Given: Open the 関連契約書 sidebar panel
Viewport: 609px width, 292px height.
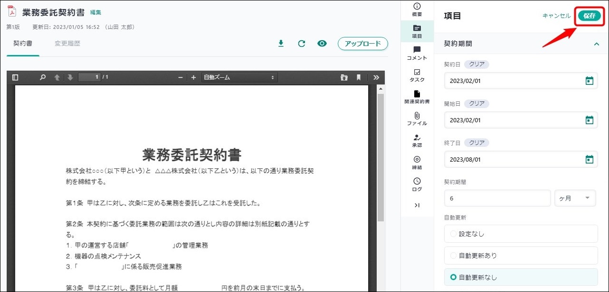Looking at the screenshot, I should point(417,97).
